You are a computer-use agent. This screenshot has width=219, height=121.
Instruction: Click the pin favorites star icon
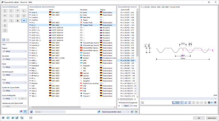(x=99, y=112)
